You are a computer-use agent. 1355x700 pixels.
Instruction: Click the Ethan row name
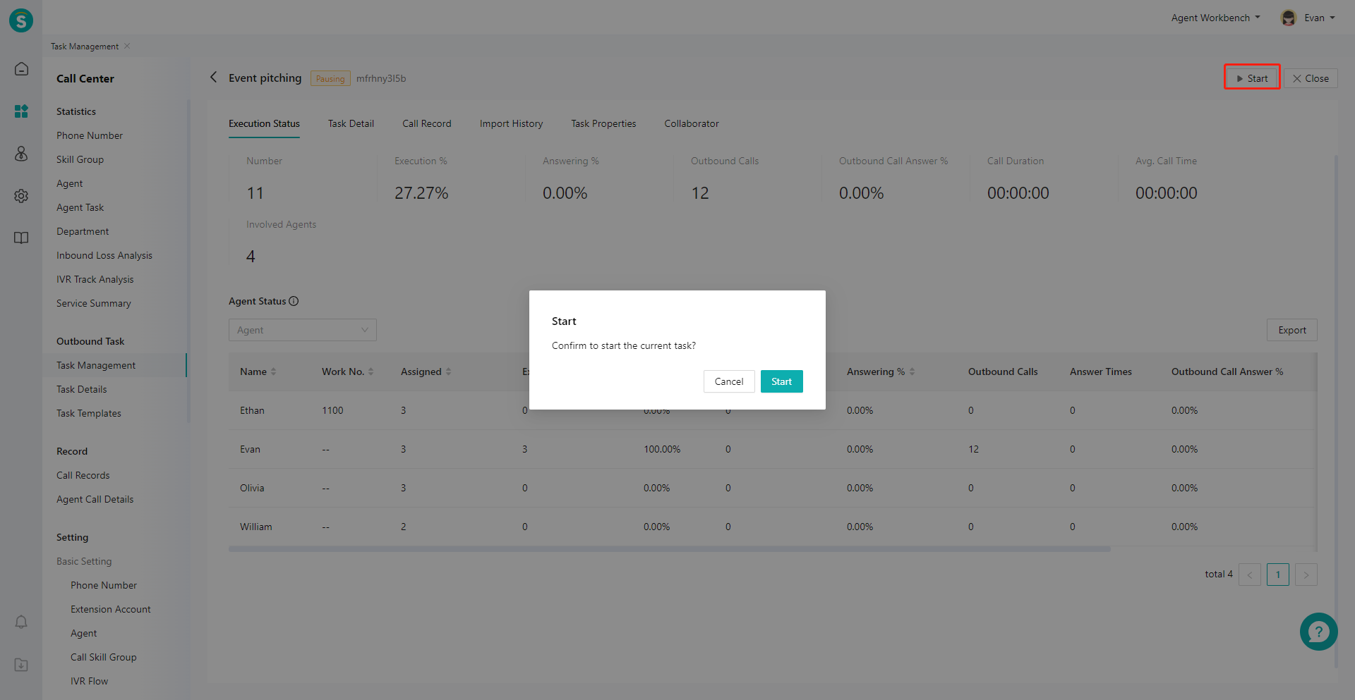click(252, 410)
